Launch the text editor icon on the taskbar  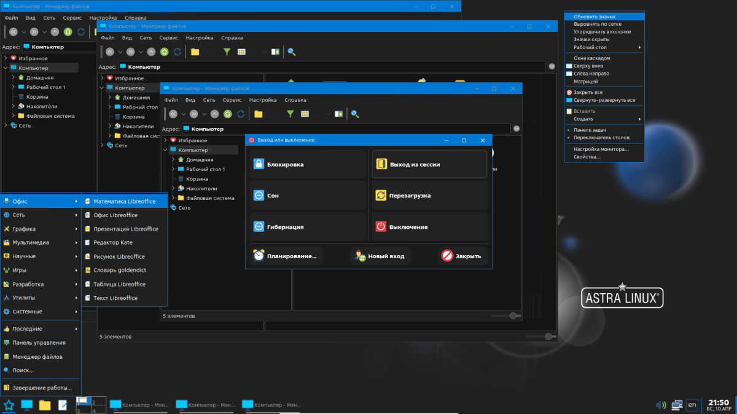click(63, 405)
